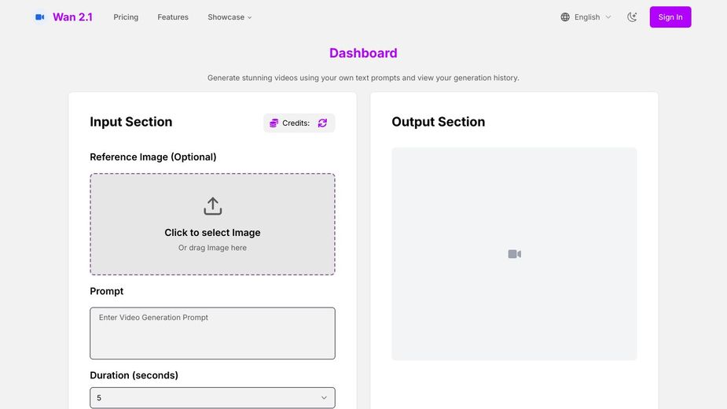
Task: Click the 'Or drag Image here' drop zone text
Action: [x=212, y=248]
